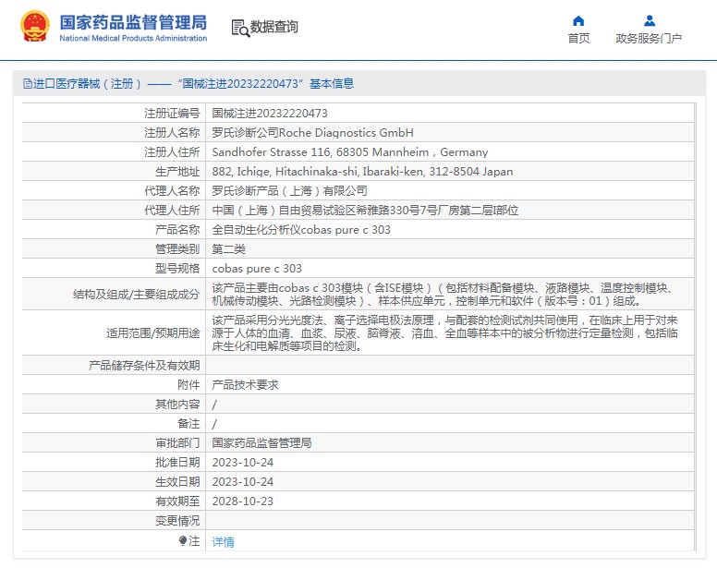Viewport: 717px width, 568px height.
Task: Click the page title 基本信息 heading
Action: [x=332, y=84]
